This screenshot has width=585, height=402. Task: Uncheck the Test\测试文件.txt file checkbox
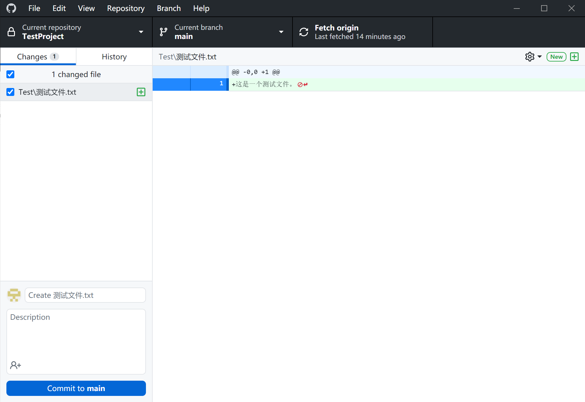10,92
